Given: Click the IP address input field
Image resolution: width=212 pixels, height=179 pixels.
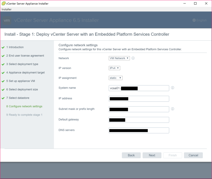Looking at the screenshot, I should point(139,99).
